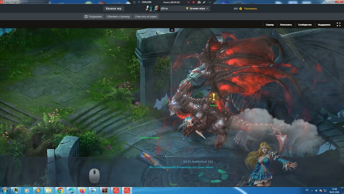Open Каталог игр button
The height and width of the screenshot is (194, 344).
coord(113,9)
